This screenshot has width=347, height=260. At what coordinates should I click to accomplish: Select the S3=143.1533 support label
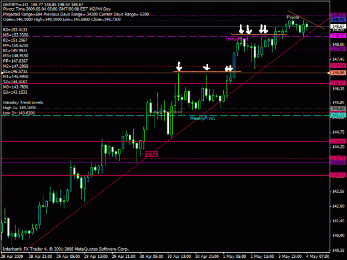click(16, 92)
